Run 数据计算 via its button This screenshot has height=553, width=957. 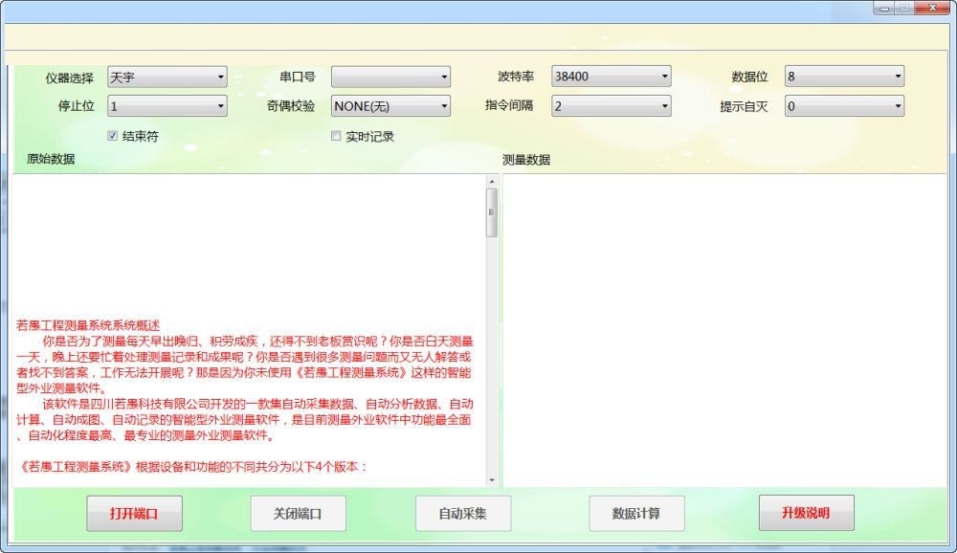pos(636,514)
